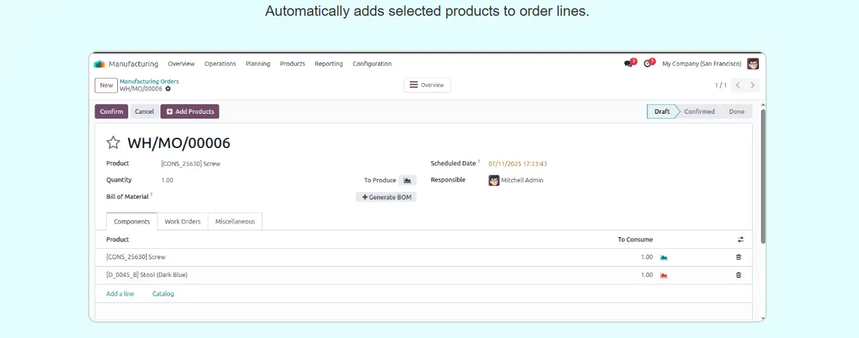859x338 pixels.
Task: Open the user avatar menu
Action: click(753, 64)
